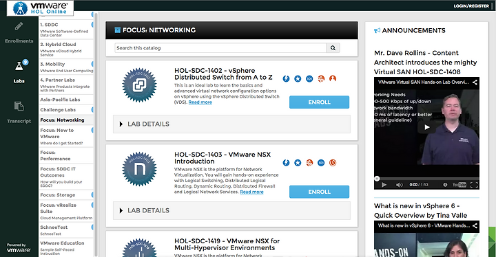
Task: Open the VMware HOL Online logo
Action: tap(40, 8)
